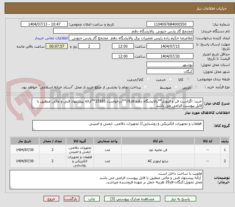Click the date cell in فن تخلیه دود row

[x=25, y=150]
